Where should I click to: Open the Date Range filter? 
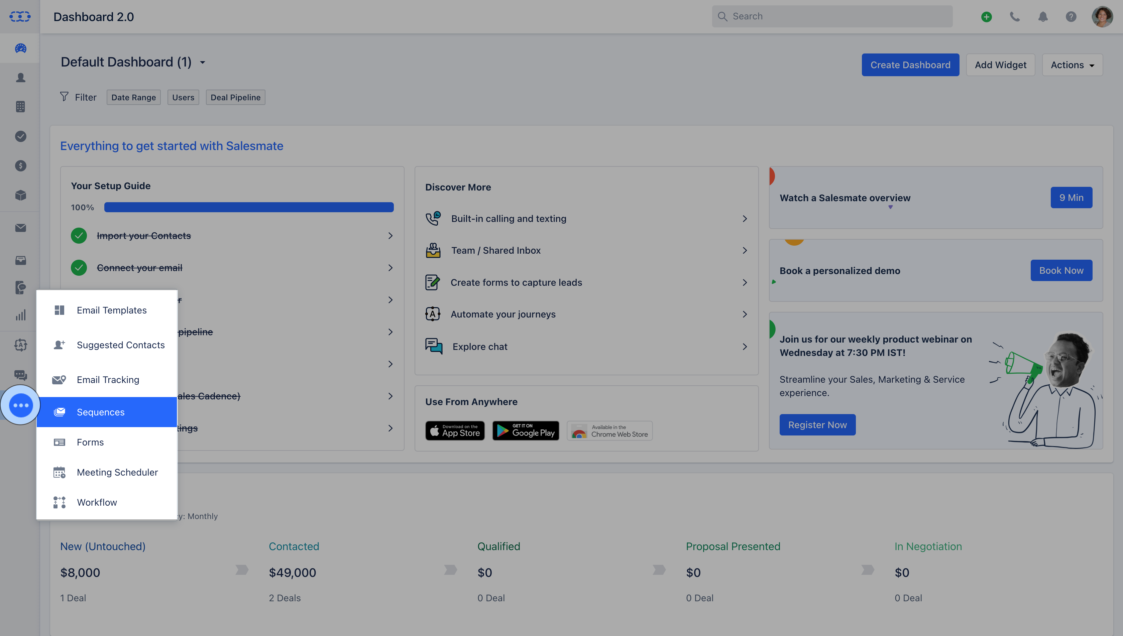click(133, 97)
